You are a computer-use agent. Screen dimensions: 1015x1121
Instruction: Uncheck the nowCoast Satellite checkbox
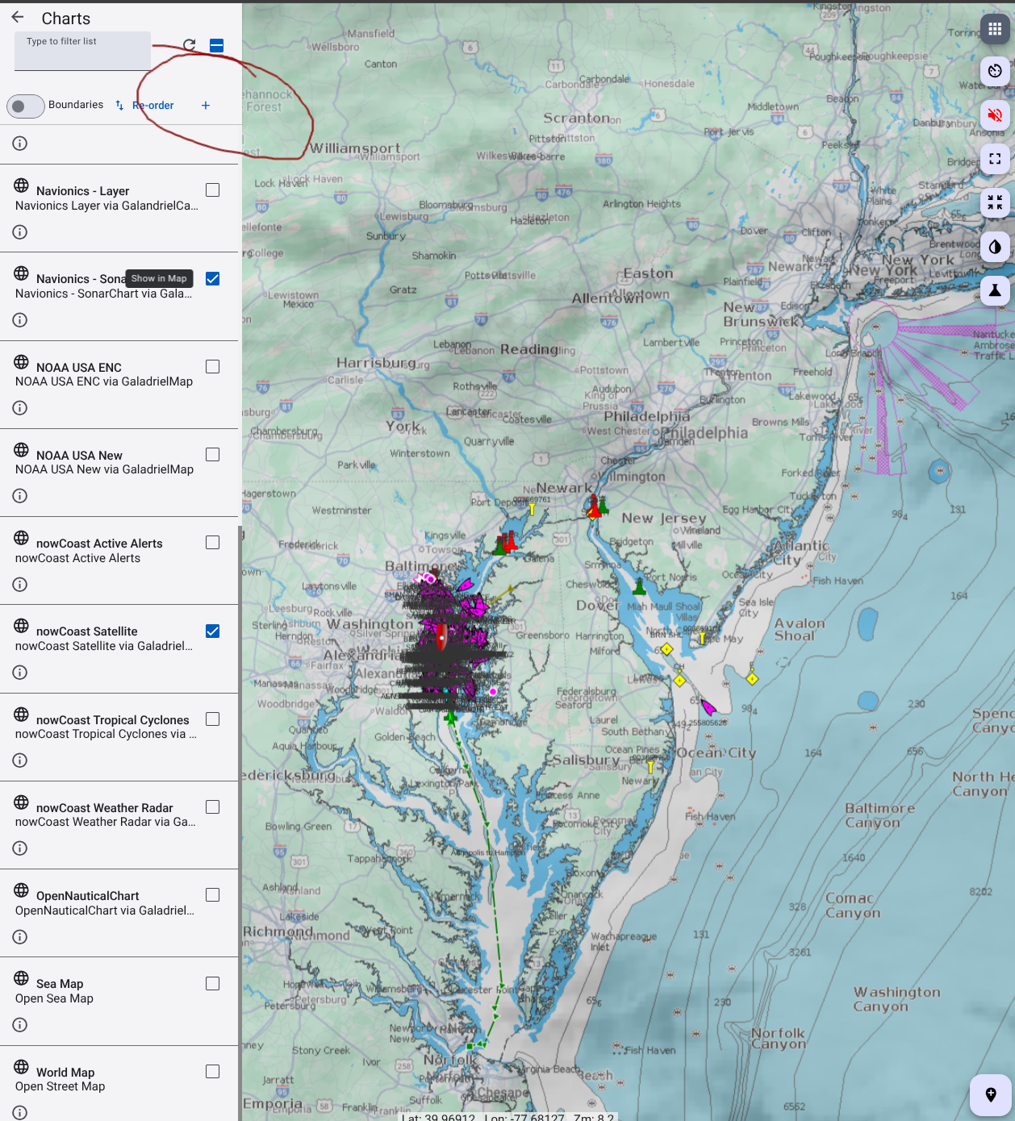point(213,631)
